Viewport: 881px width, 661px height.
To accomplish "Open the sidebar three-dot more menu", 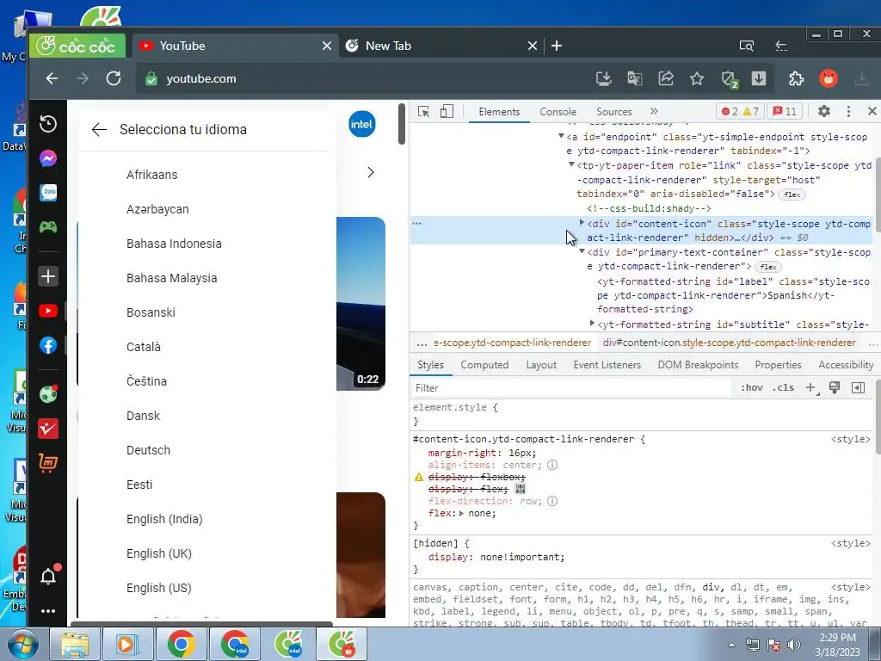I will 48,611.
